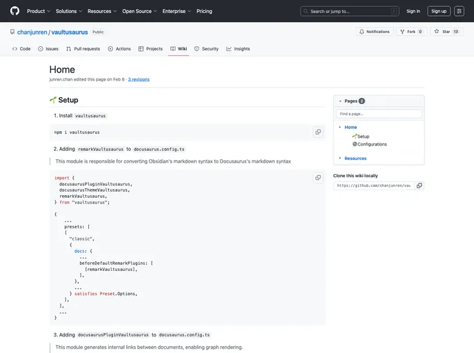
Task: Switch to the Issues tab
Action: click(48, 49)
